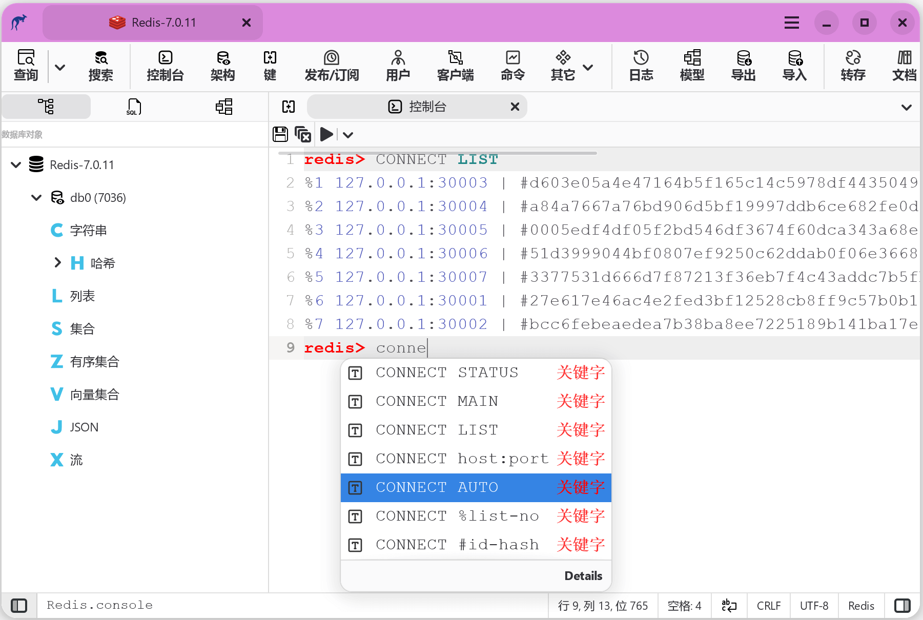
Task: Collapse the Redis-7.0.11 tree node
Action: (16, 165)
